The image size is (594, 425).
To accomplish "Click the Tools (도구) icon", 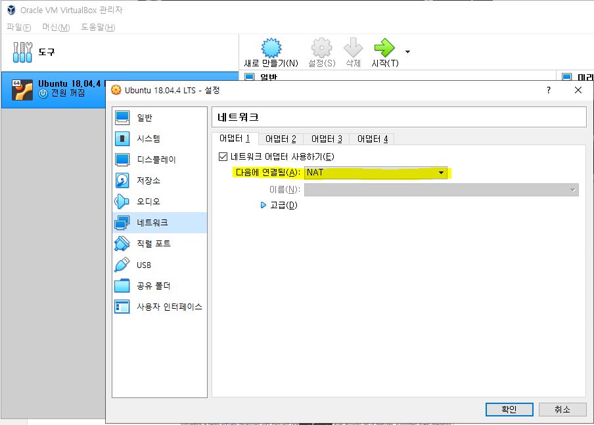I will (22, 52).
